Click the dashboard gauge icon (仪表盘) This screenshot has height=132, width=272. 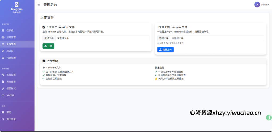pos(3,30)
